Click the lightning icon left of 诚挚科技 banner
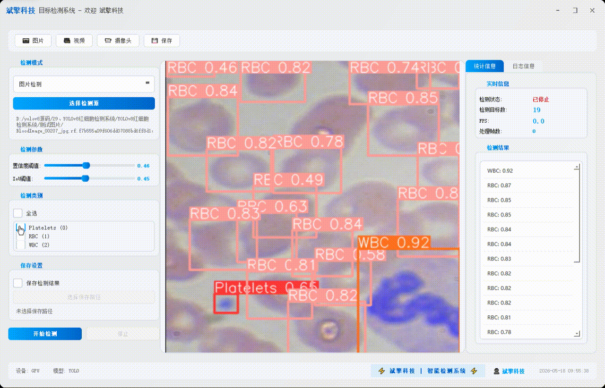The height and width of the screenshot is (388, 605). click(x=382, y=371)
